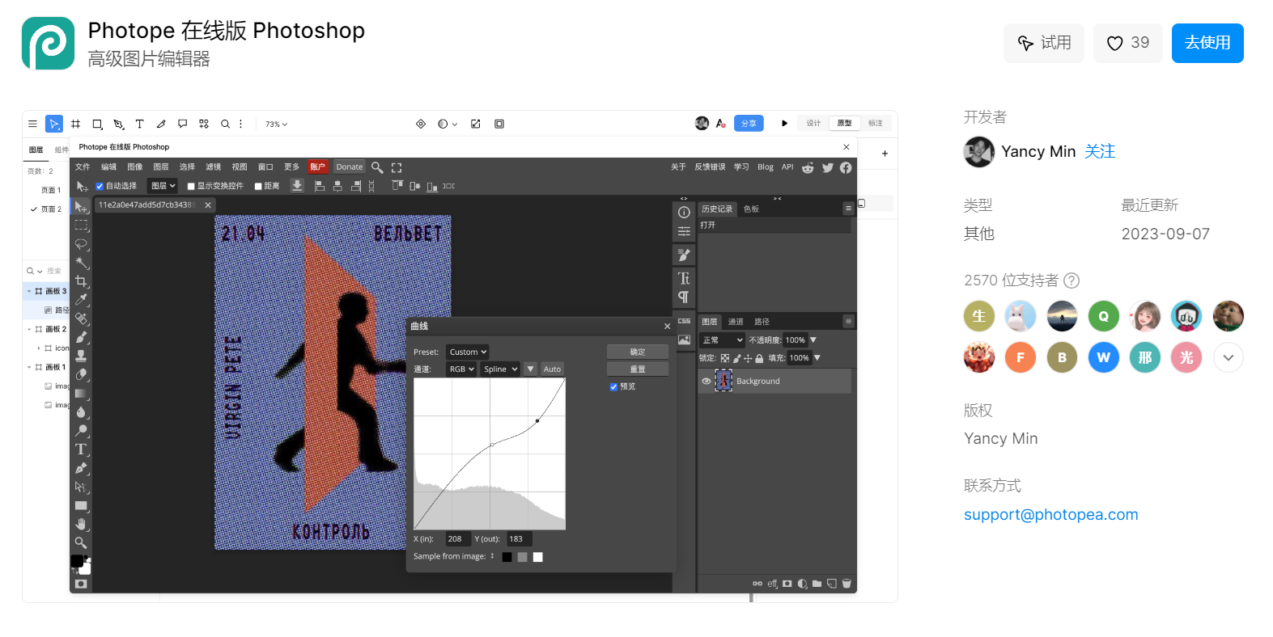Open the Twitter icon link
Viewport: 1273px width, 637px height.
tap(827, 167)
